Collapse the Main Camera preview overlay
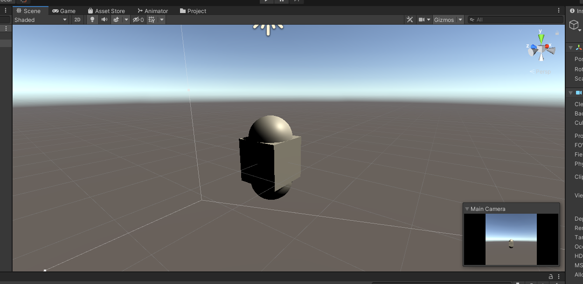The image size is (583, 284). click(x=467, y=209)
